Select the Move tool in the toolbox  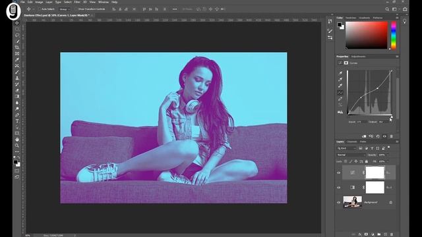click(x=17, y=23)
